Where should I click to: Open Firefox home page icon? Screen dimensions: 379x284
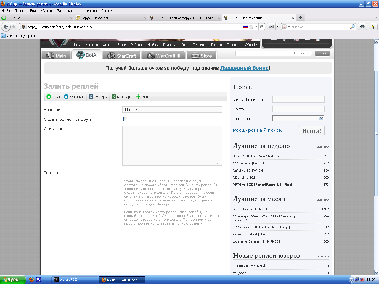tap(362, 27)
